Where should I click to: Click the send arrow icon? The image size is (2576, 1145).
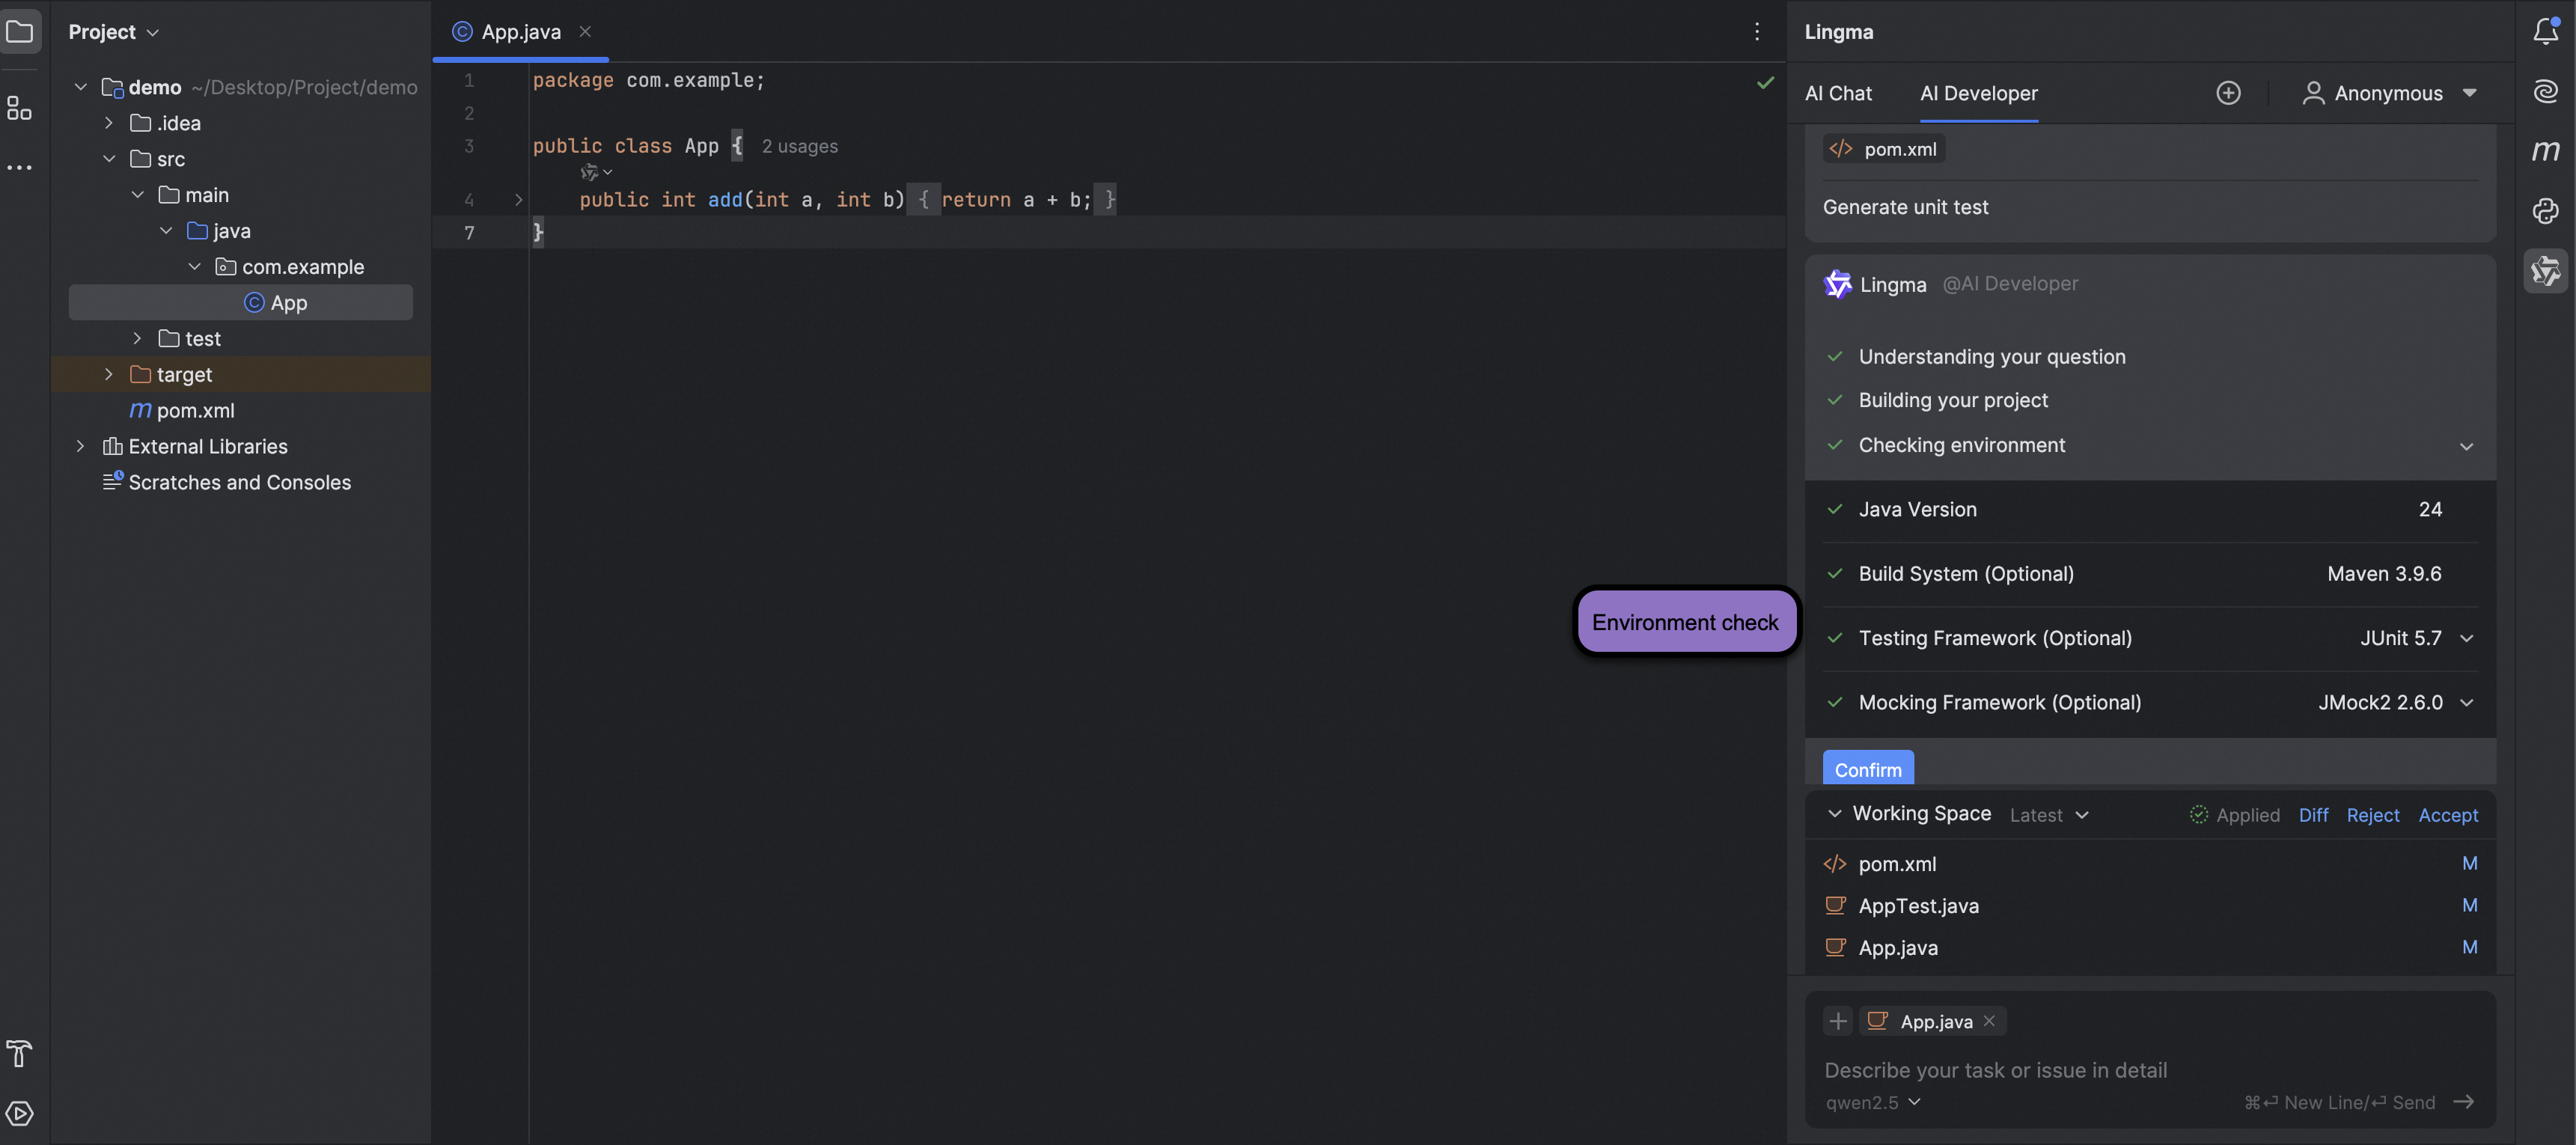coord(2464,1101)
